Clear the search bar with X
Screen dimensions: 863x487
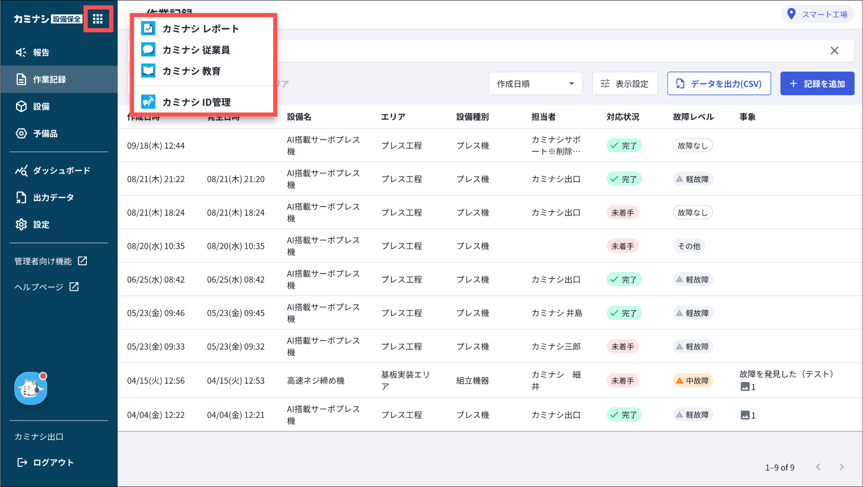(x=834, y=51)
